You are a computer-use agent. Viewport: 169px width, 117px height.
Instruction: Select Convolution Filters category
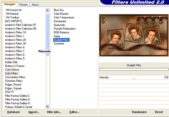tap(15, 77)
